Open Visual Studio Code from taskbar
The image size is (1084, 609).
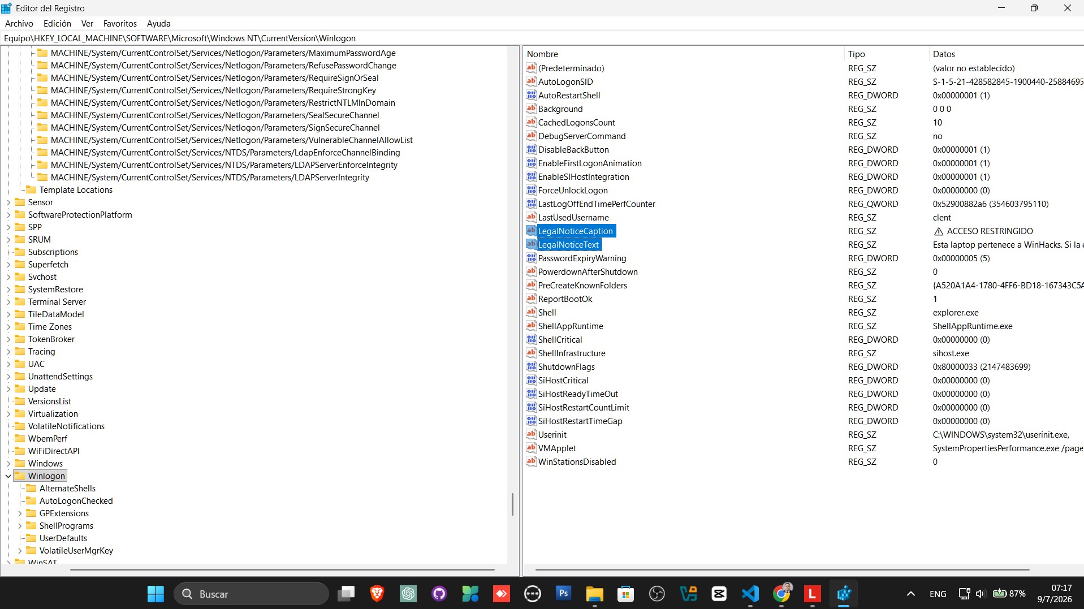(x=750, y=594)
